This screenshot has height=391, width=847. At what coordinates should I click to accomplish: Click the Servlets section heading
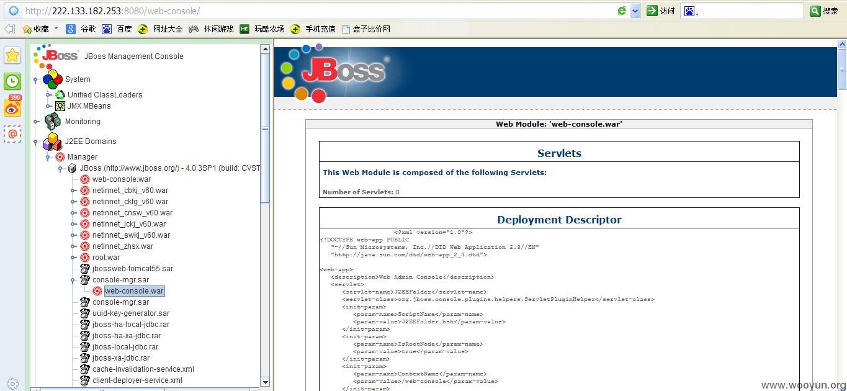tap(559, 153)
